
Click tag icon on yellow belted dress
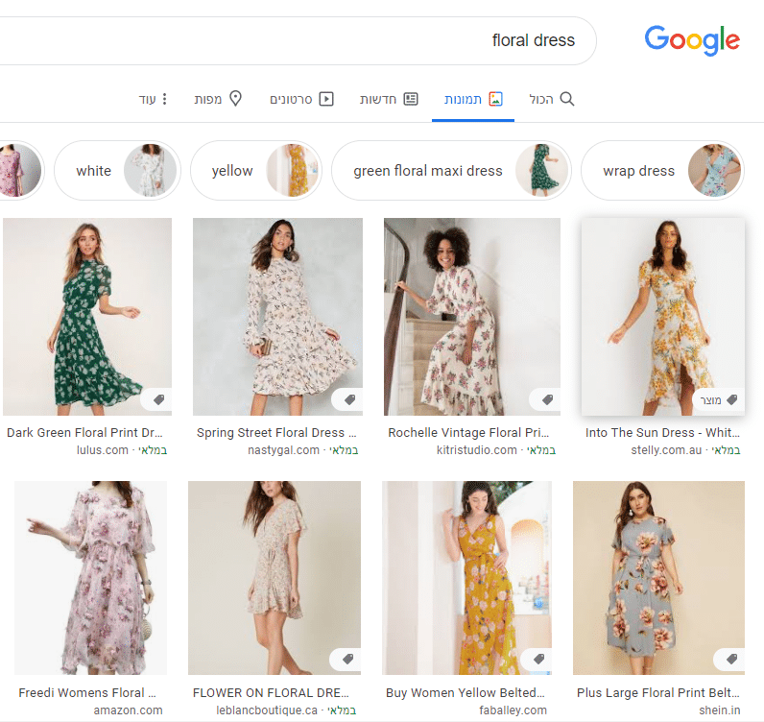[x=538, y=659]
